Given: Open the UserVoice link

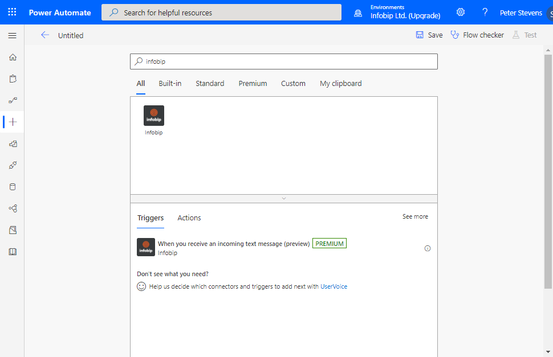Looking at the screenshot, I should [334, 287].
